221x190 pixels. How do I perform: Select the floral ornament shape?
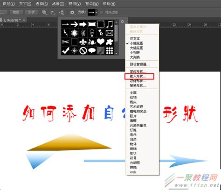tap(92, 42)
